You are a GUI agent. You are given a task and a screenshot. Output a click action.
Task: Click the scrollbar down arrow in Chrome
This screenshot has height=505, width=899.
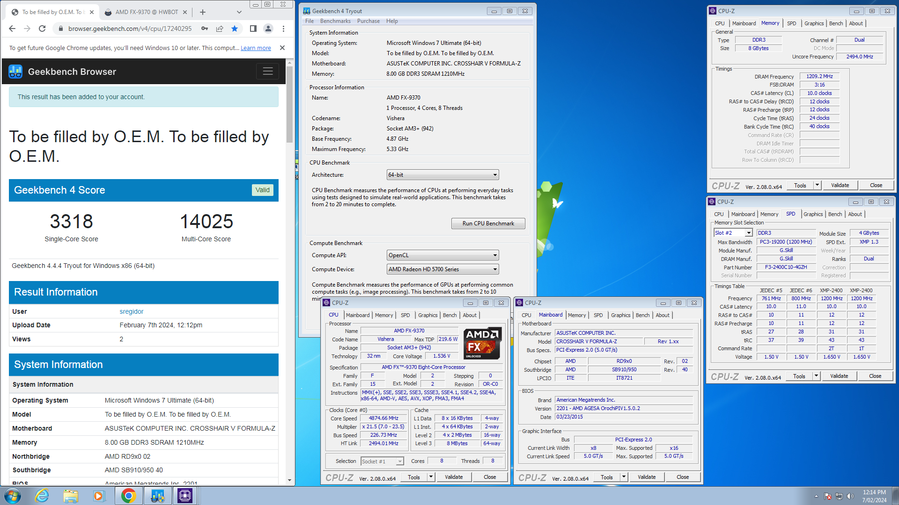click(x=290, y=480)
